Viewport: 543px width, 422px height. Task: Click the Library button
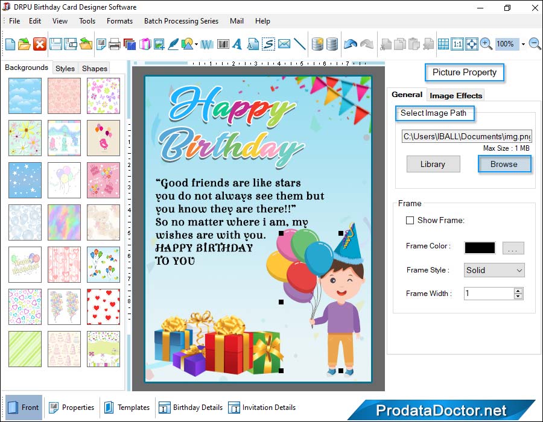point(433,164)
